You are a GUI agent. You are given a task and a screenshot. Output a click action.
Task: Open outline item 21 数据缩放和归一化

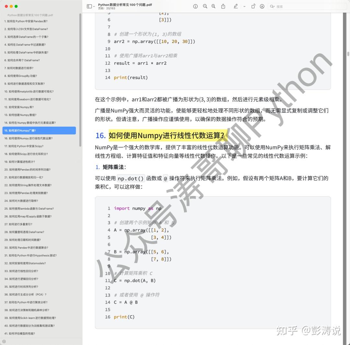(x=24, y=178)
